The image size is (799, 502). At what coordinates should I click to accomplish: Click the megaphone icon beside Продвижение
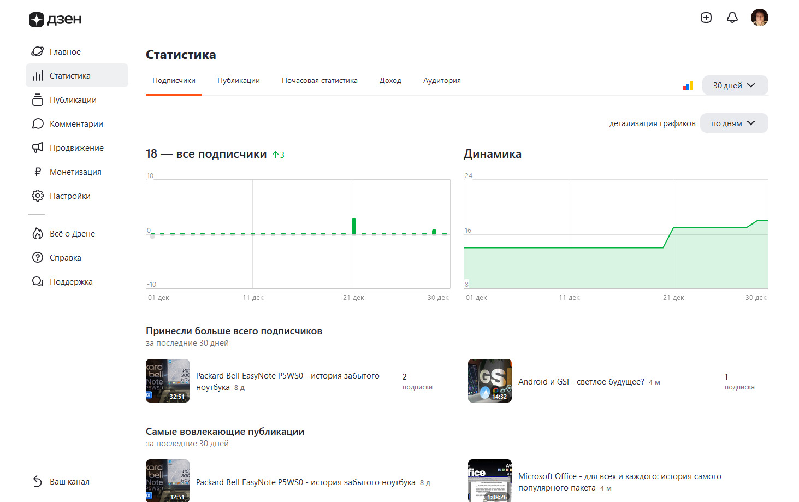click(38, 147)
